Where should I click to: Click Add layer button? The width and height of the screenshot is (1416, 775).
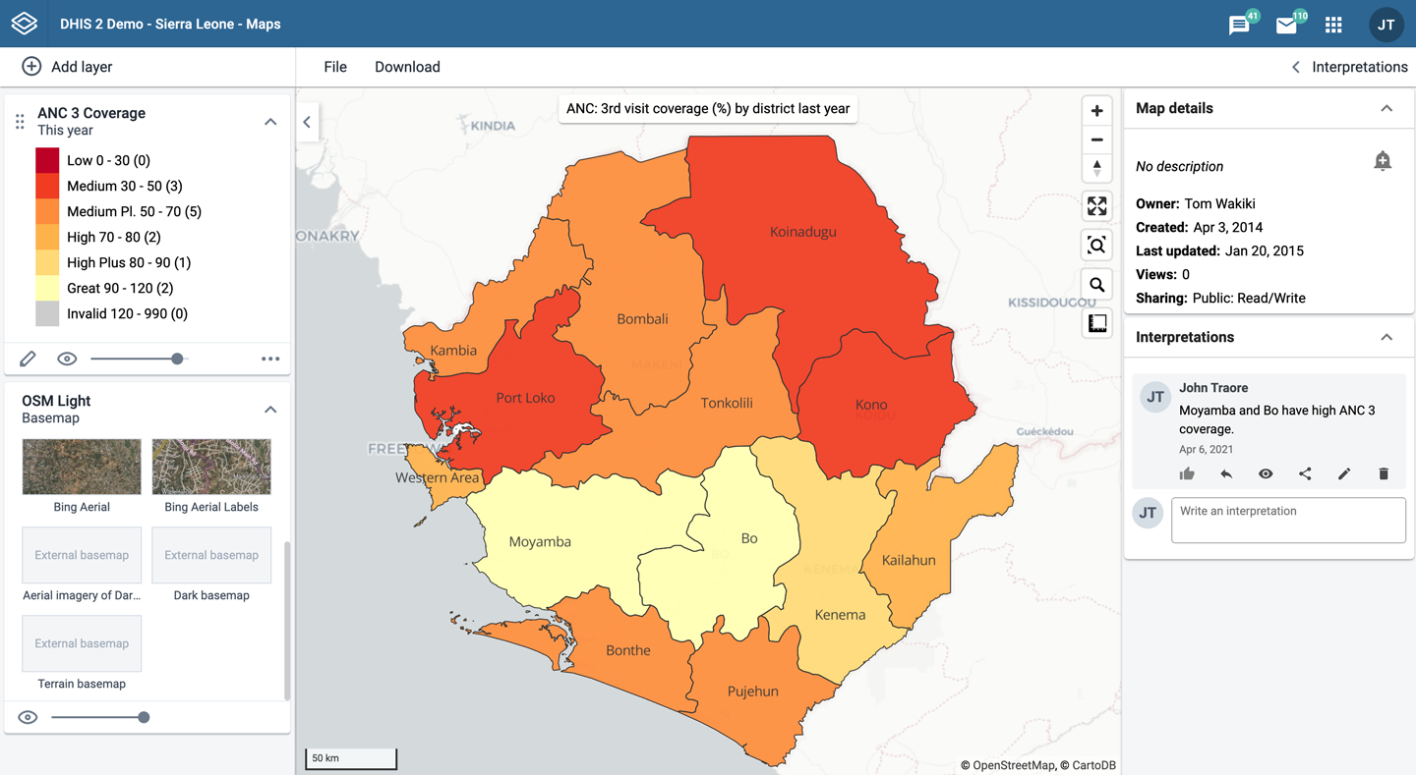(67, 67)
